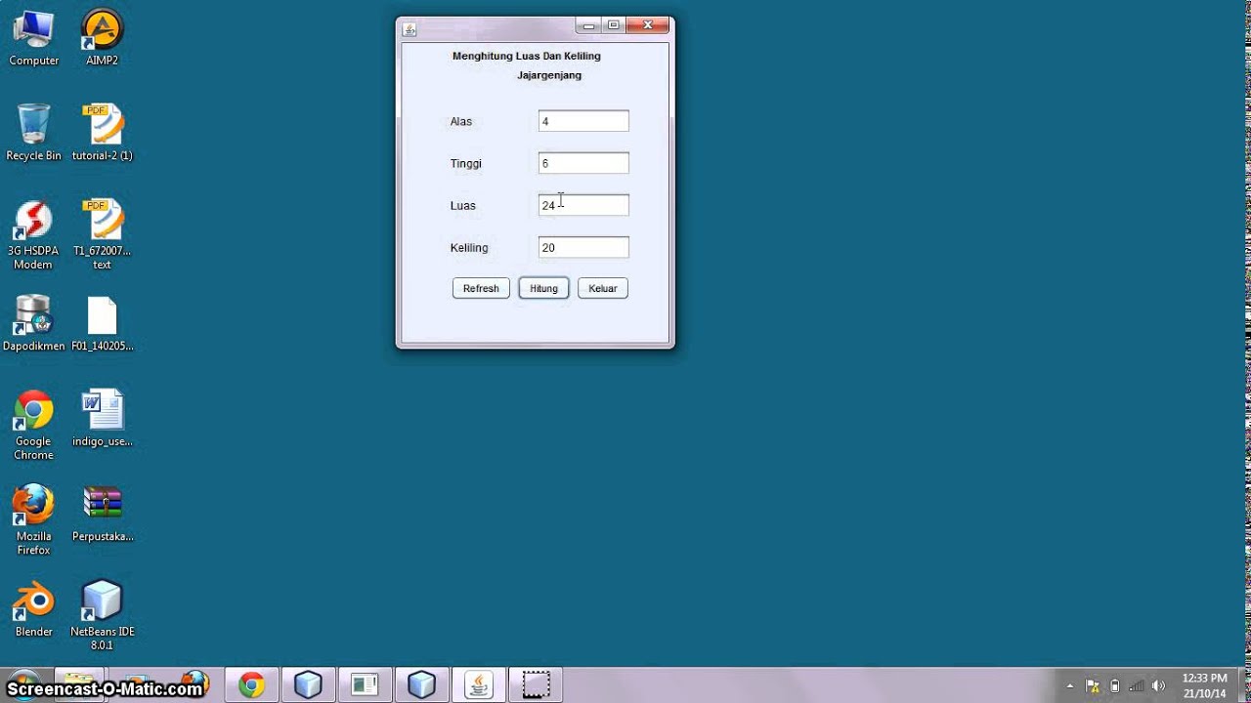Minimize the Jajargenjang calculator window
This screenshot has height=703, width=1251.
coord(587,26)
